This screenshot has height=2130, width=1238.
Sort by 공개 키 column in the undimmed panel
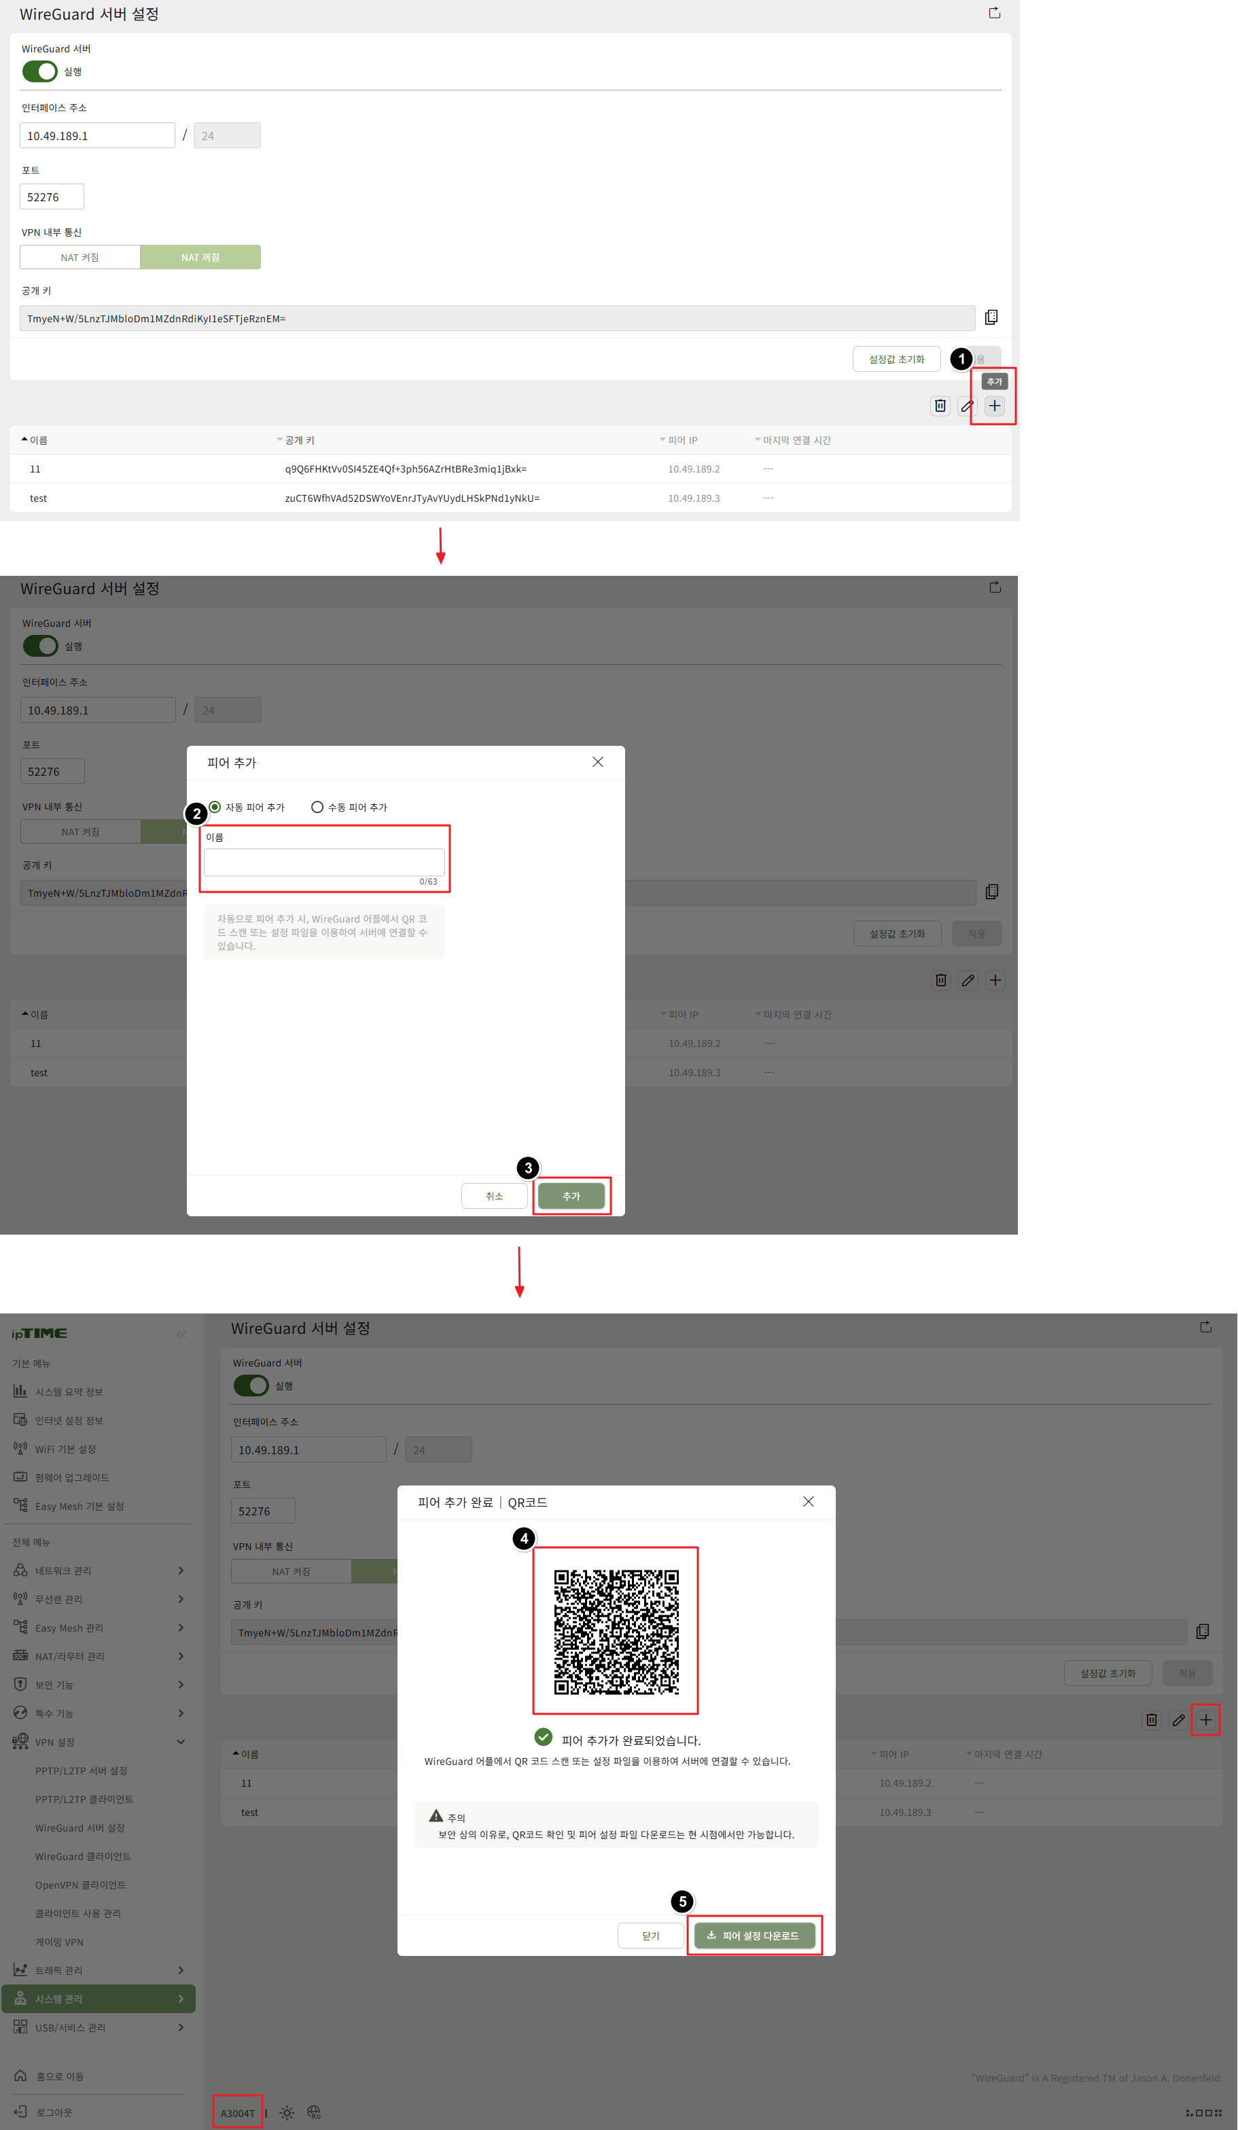[296, 441]
